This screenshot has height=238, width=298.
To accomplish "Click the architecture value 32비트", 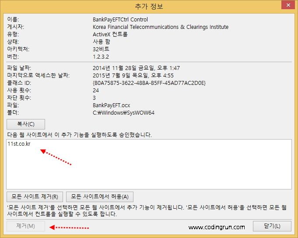I will pos(101,49).
